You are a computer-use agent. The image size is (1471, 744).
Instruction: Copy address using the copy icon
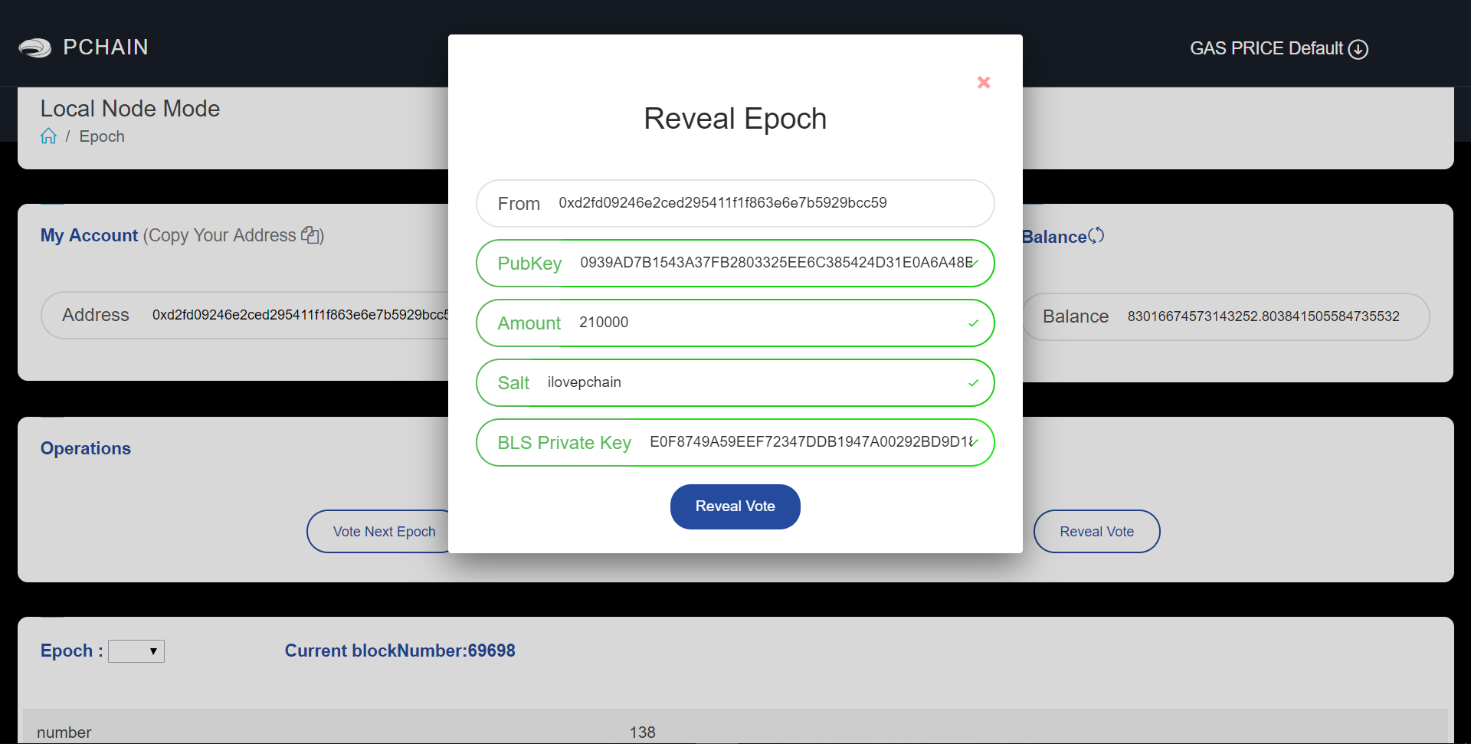310,235
